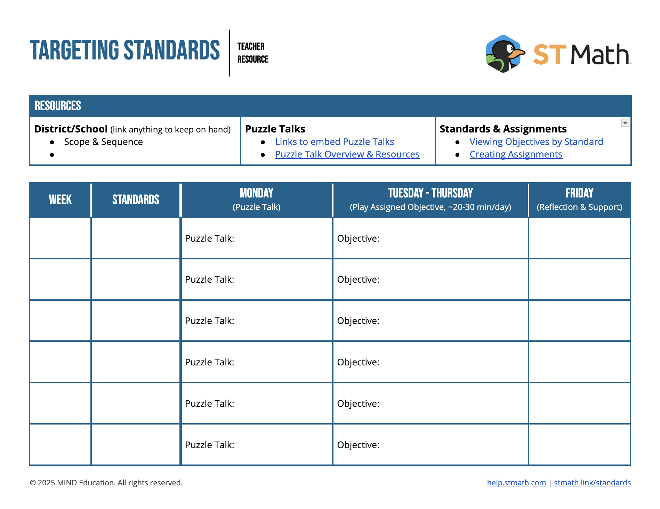Open the stmath.link/standards footer link
This screenshot has width=660, height=509.
tap(592, 483)
